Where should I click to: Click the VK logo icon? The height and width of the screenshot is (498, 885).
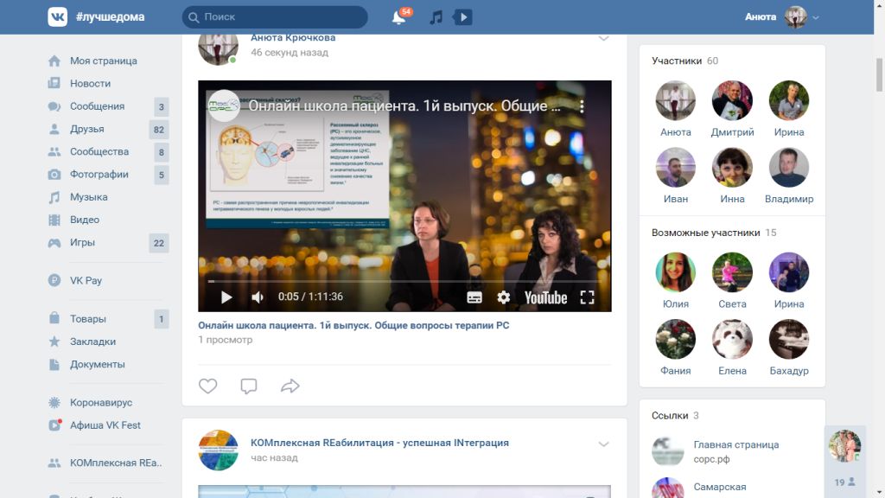58,17
